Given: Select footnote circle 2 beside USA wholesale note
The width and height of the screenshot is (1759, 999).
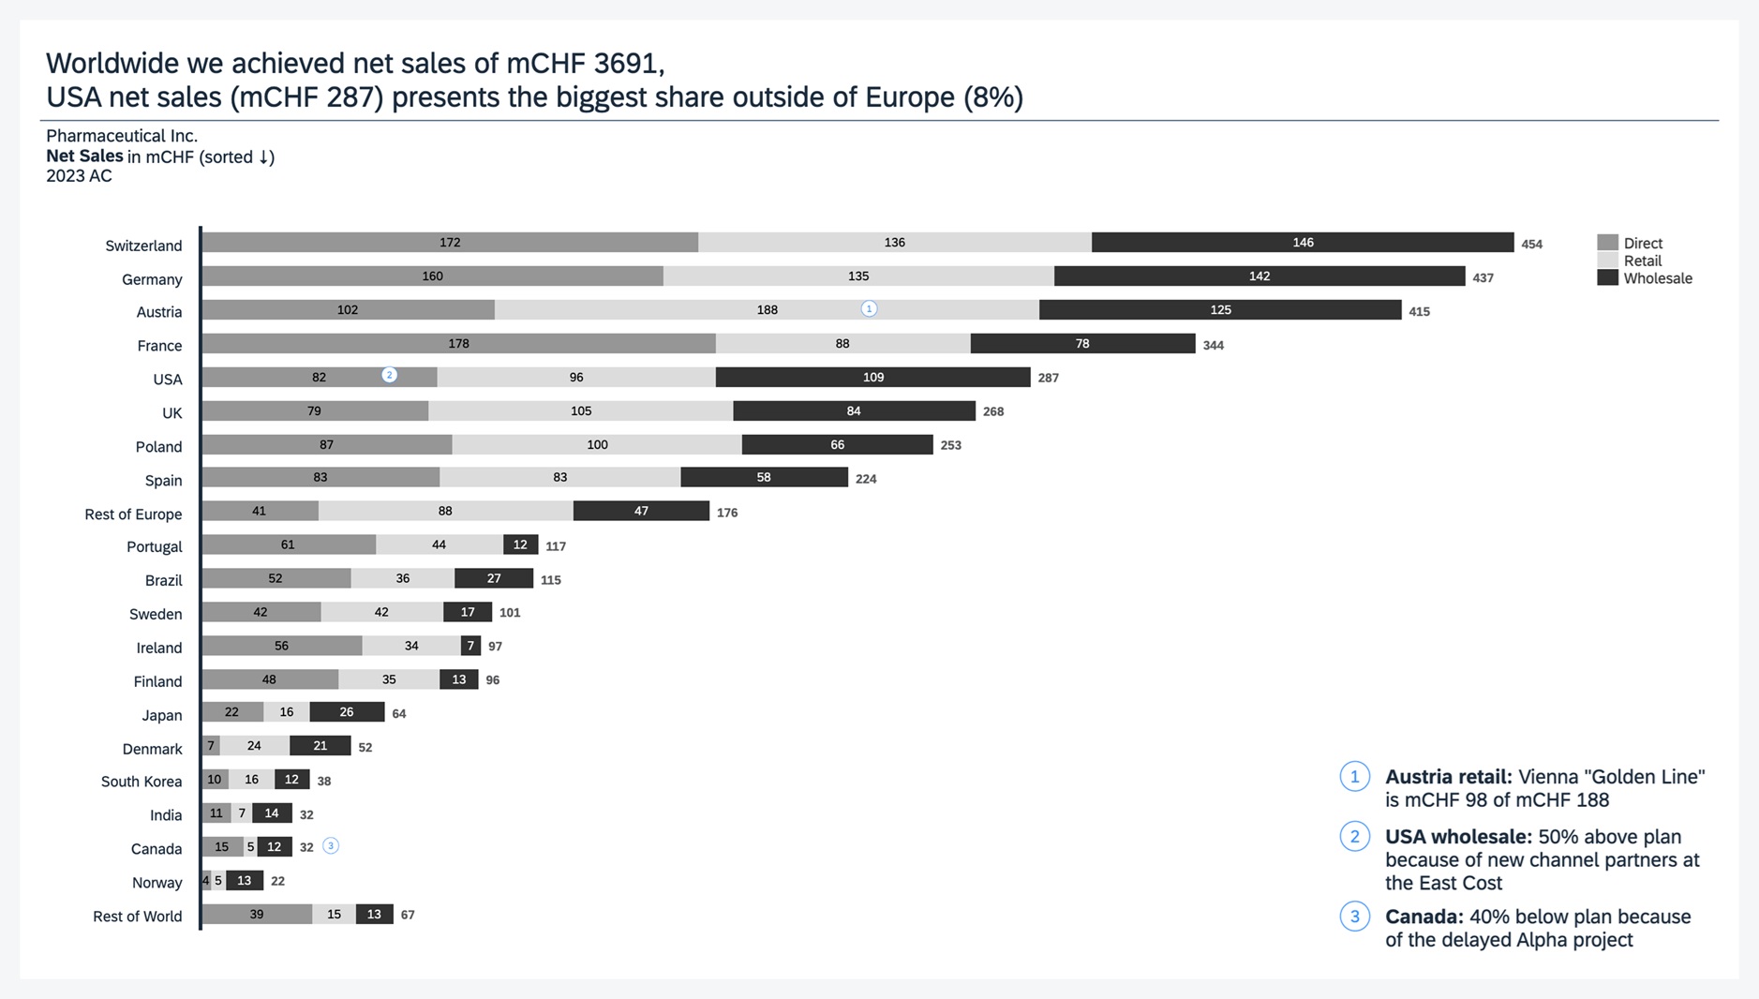Looking at the screenshot, I should tap(1354, 836).
